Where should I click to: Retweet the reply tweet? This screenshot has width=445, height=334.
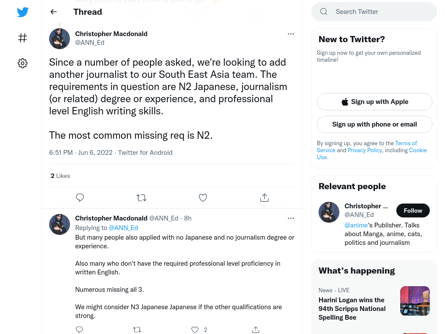137,330
